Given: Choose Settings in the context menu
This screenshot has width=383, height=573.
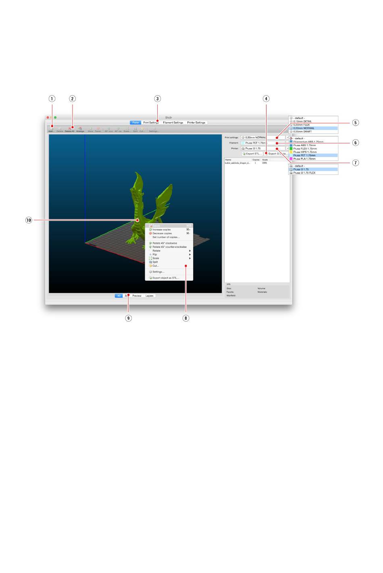Looking at the screenshot, I should tap(169, 272).
